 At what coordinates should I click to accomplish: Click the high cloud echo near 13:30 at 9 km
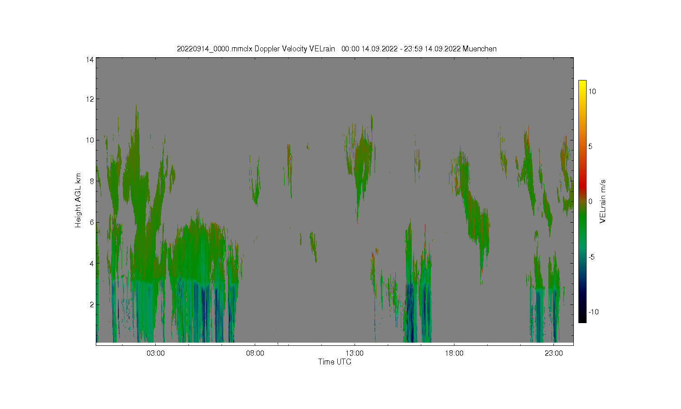pos(363,157)
